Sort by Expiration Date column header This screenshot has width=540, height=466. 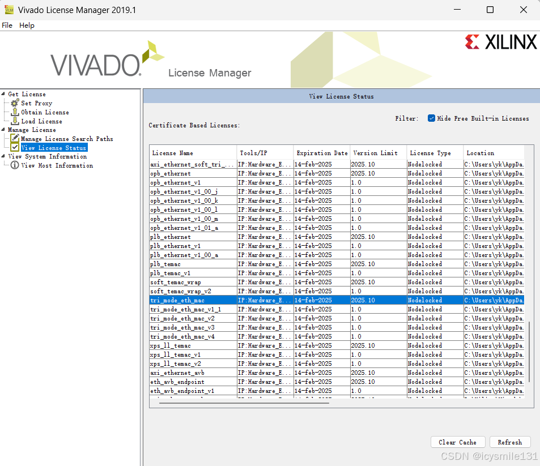[322, 153]
